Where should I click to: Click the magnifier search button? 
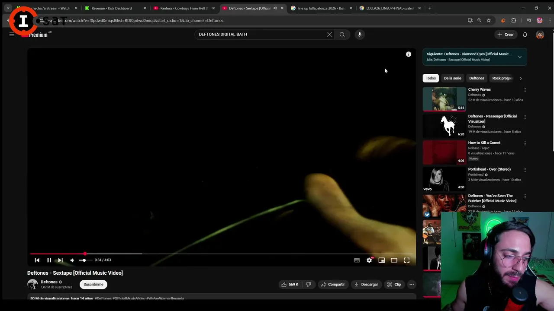tap(342, 35)
